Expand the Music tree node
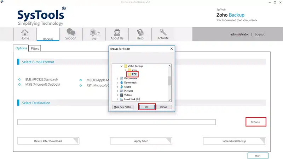The image size is (283, 159). 117,87
